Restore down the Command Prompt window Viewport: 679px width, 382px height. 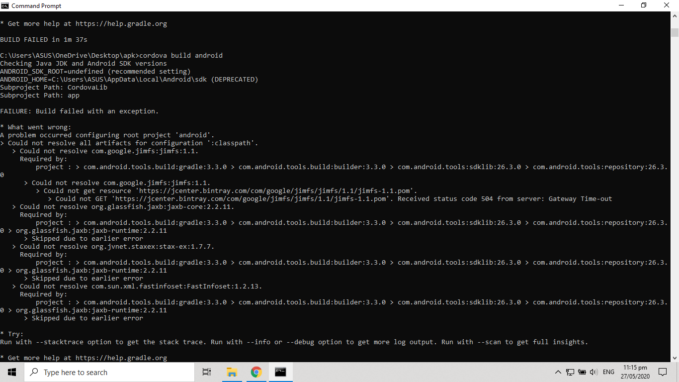pyautogui.click(x=644, y=5)
